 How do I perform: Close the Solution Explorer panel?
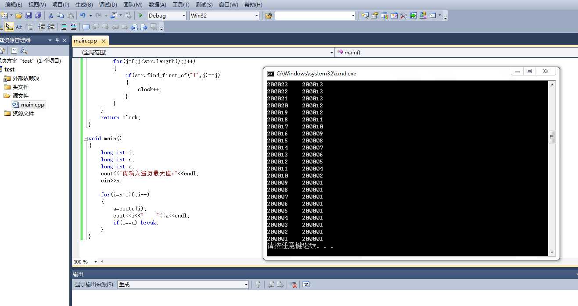(x=65, y=40)
